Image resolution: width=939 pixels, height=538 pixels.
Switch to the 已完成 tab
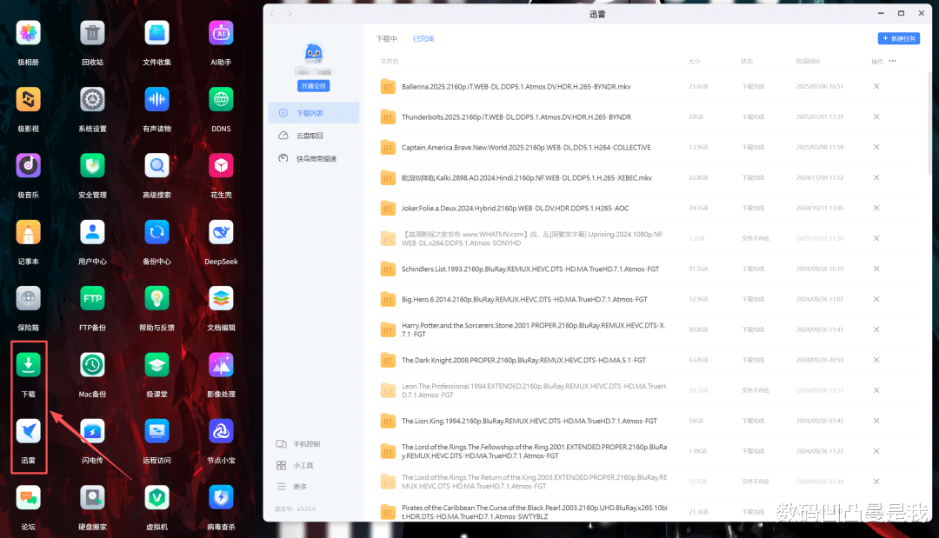423,39
